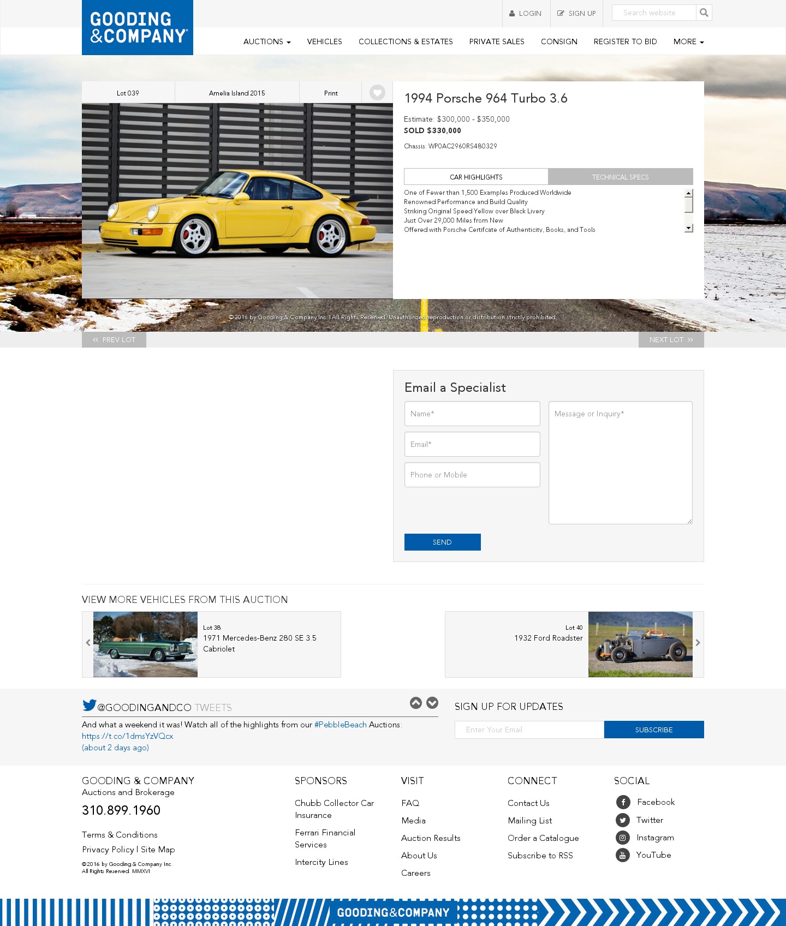This screenshot has width=786, height=926.
Task: Show next tweet with down arrow
Action: point(432,703)
